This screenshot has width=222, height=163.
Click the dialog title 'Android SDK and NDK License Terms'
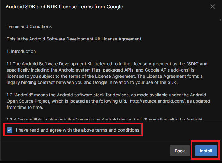click(64, 7)
